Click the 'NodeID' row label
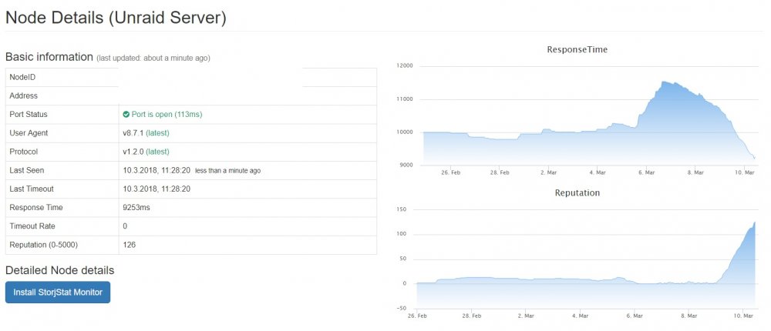 pos(22,77)
